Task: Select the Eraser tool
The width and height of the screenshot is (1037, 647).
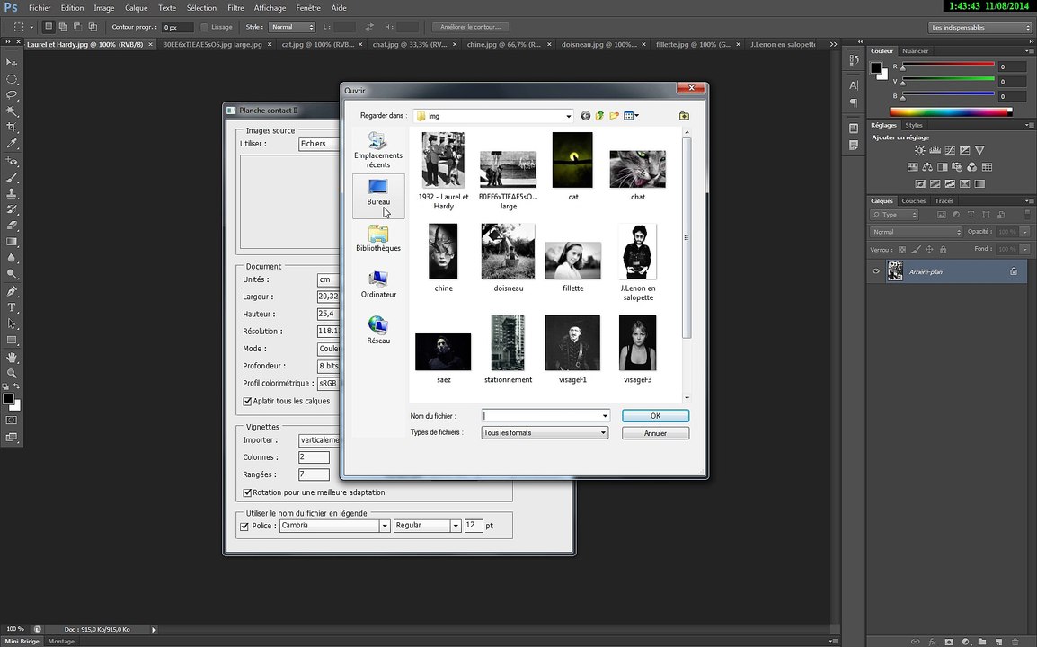Action: pyautogui.click(x=12, y=226)
